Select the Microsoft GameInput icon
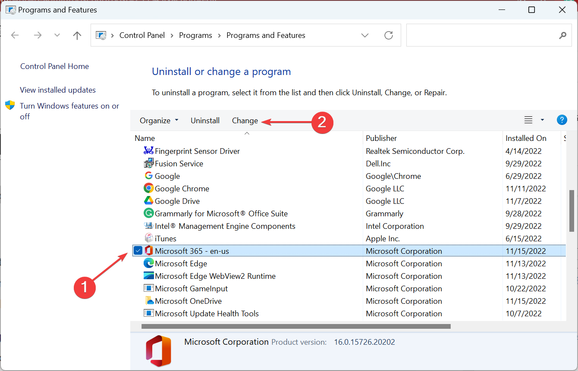This screenshot has height=371, width=578. (149, 288)
